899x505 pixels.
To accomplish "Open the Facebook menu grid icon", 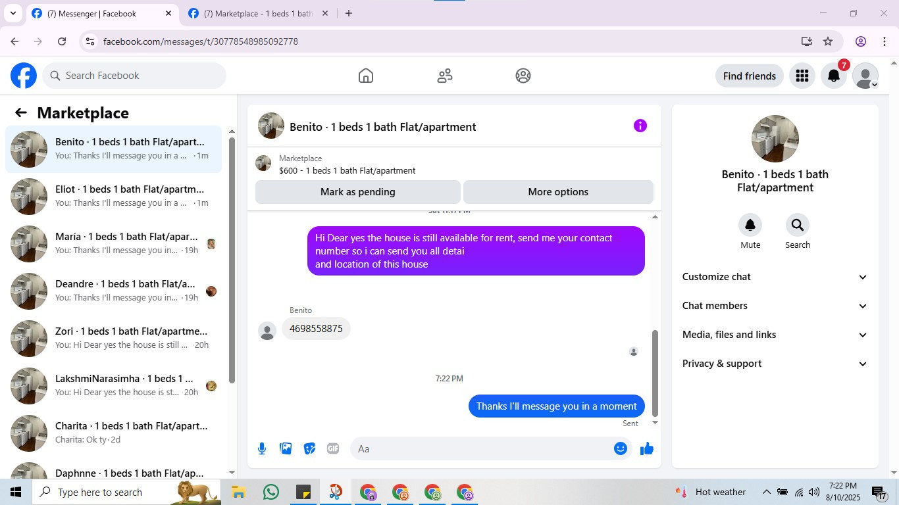I will (802, 76).
